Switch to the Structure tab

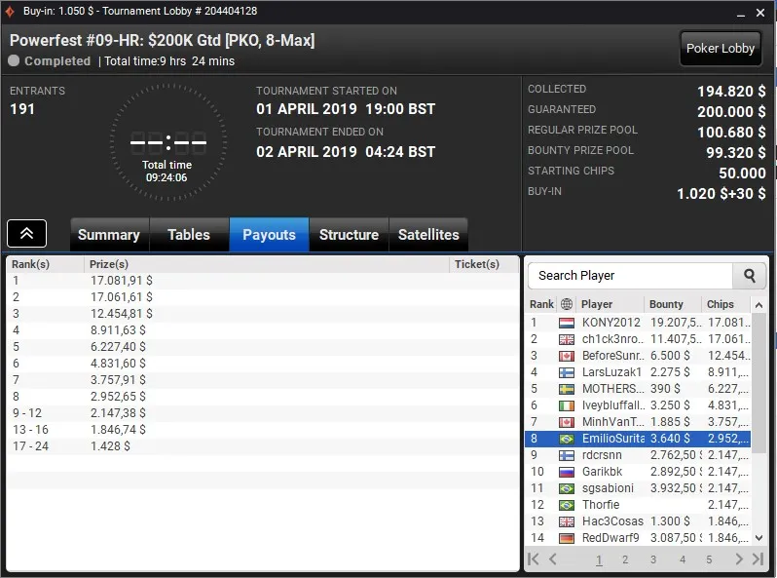349,234
